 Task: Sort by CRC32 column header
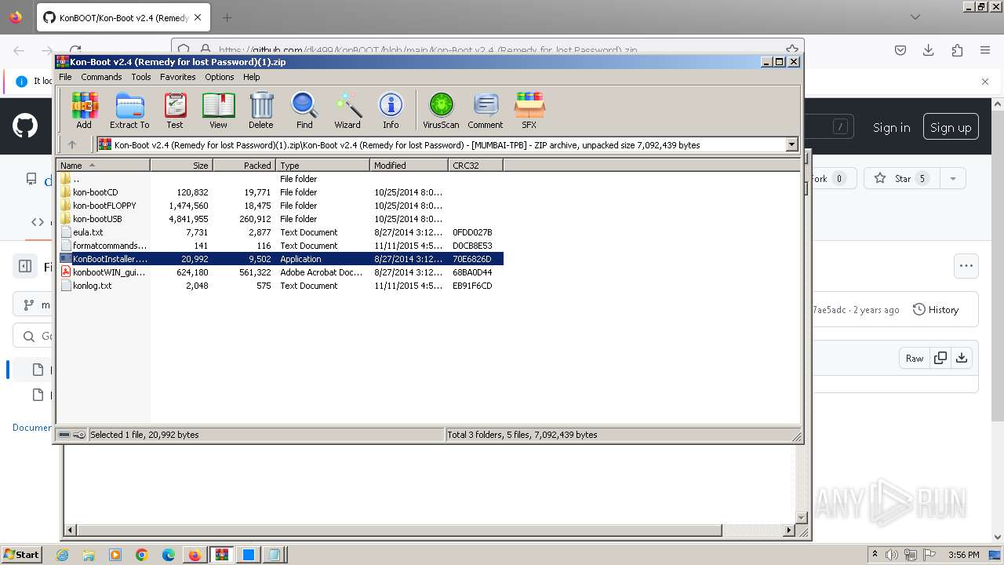[475, 166]
